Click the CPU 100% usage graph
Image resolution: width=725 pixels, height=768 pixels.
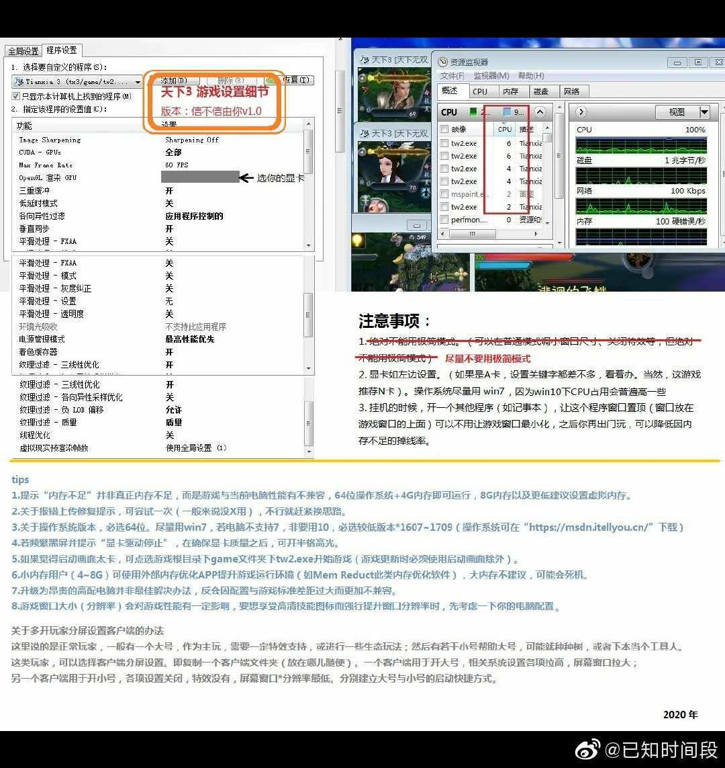641,145
